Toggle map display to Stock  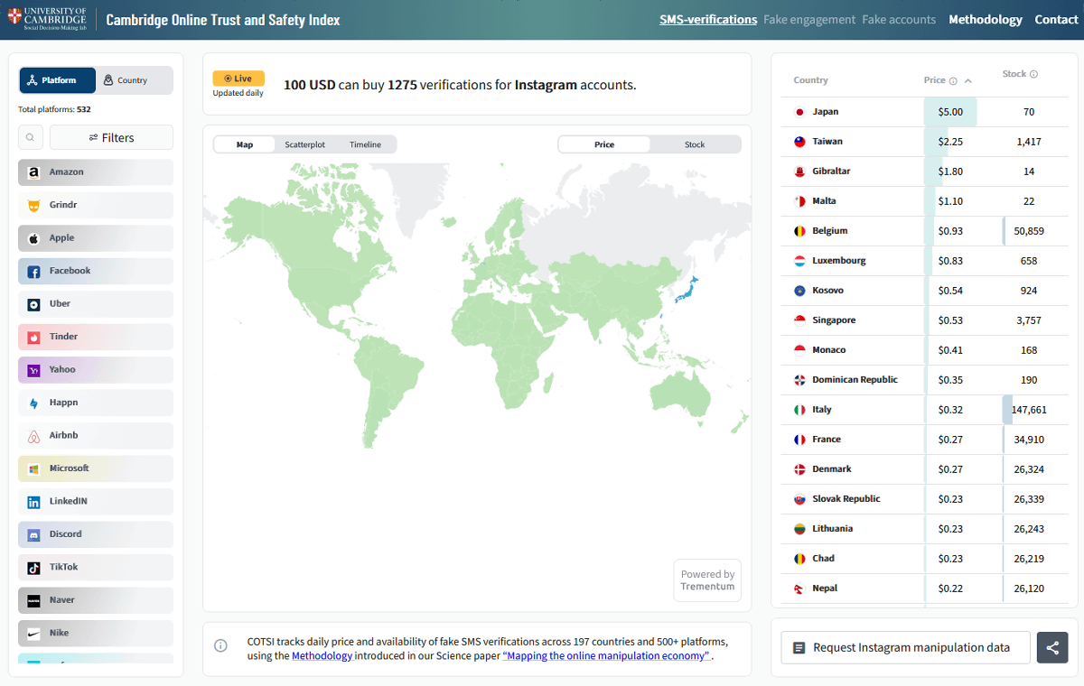(x=694, y=144)
